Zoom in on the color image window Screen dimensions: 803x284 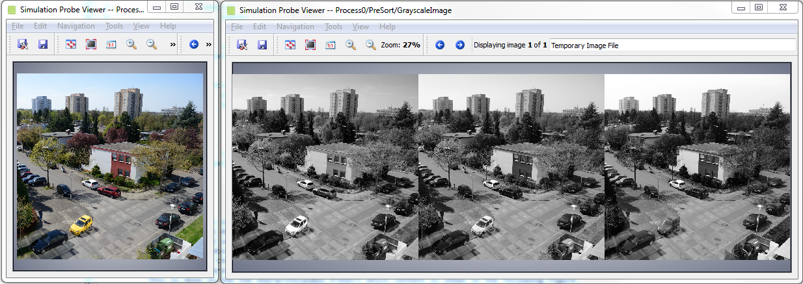pos(131,44)
